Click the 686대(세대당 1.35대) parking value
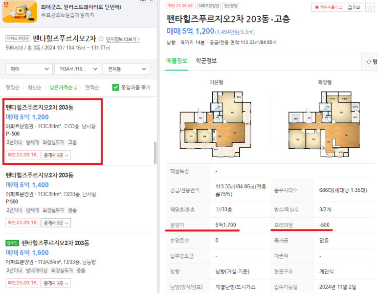378x293 pixels. tap(343, 190)
